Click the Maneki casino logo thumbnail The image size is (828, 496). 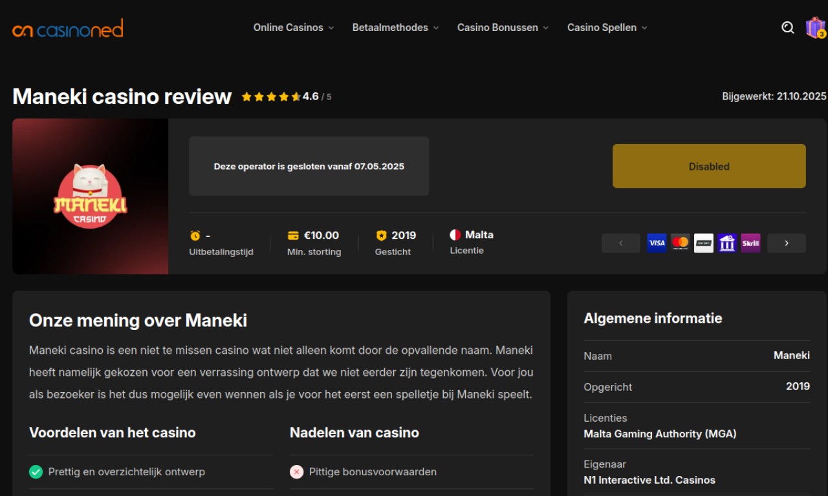91,196
